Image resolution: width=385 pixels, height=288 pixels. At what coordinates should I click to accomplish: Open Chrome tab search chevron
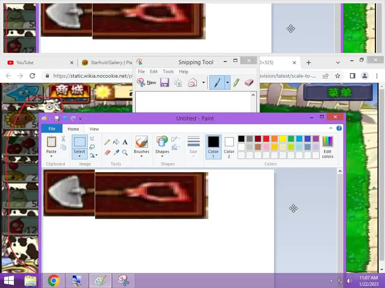[x=338, y=63]
